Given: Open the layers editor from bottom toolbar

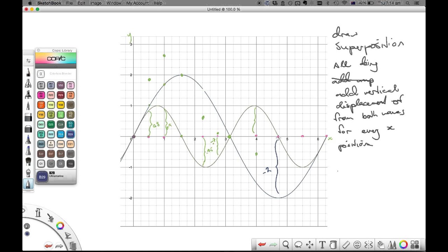Looking at the screenshot, I should 381,245.
